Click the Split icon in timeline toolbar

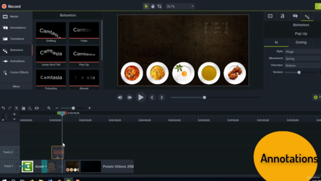[37, 108]
